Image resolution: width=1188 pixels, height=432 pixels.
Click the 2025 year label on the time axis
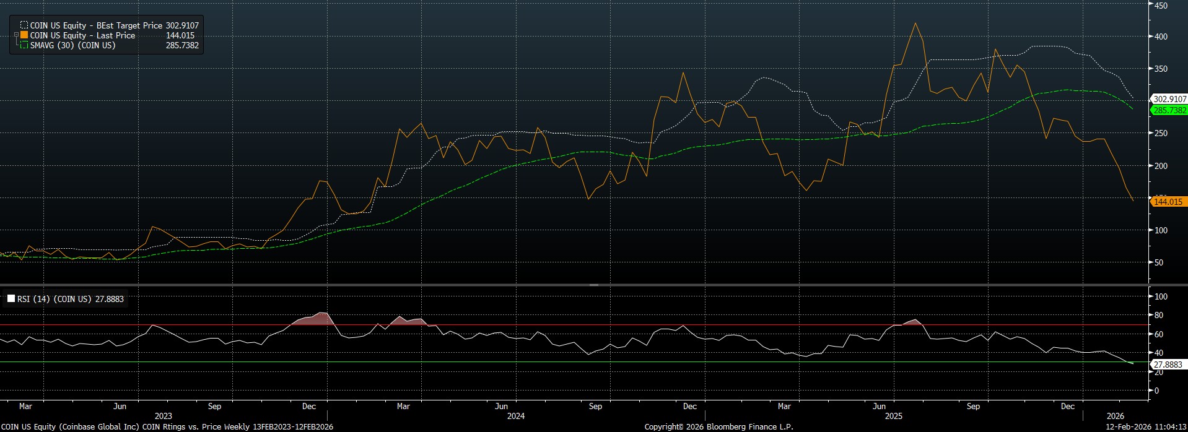[x=894, y=416]
